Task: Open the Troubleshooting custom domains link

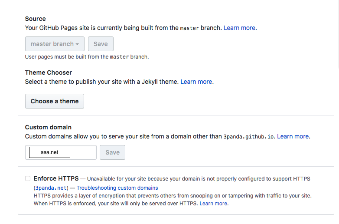Action: (117, 188)
